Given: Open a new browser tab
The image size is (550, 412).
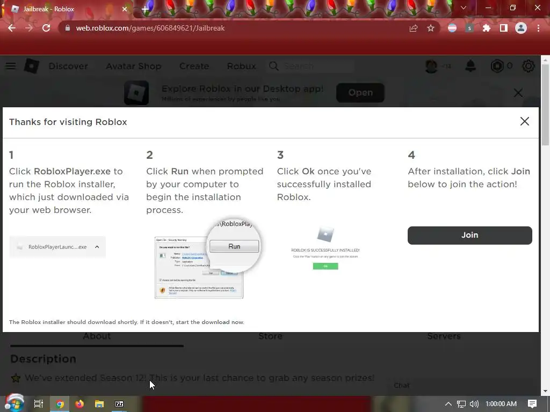Looking at the screenshot, I should (145, 10).
